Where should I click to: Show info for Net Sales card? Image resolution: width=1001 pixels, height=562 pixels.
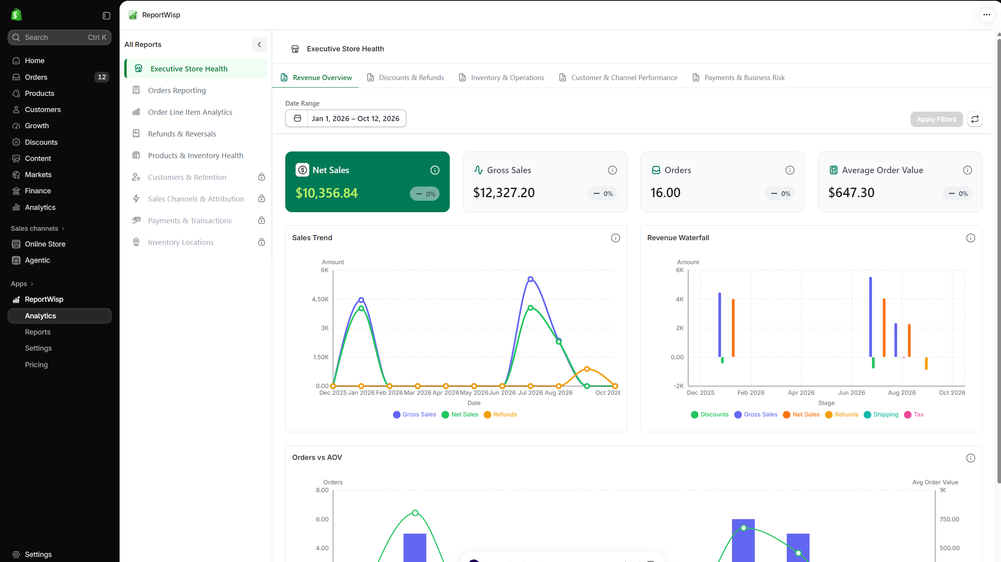[435, 170]
